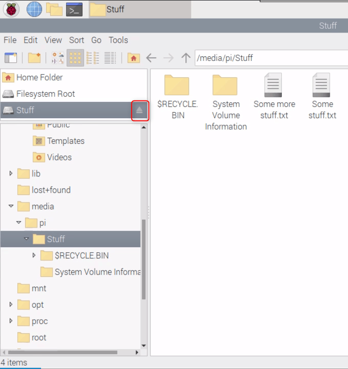The image size is (348, 369).
Task: Click the tree scroll-down arrow
Action: coord(144,346)
